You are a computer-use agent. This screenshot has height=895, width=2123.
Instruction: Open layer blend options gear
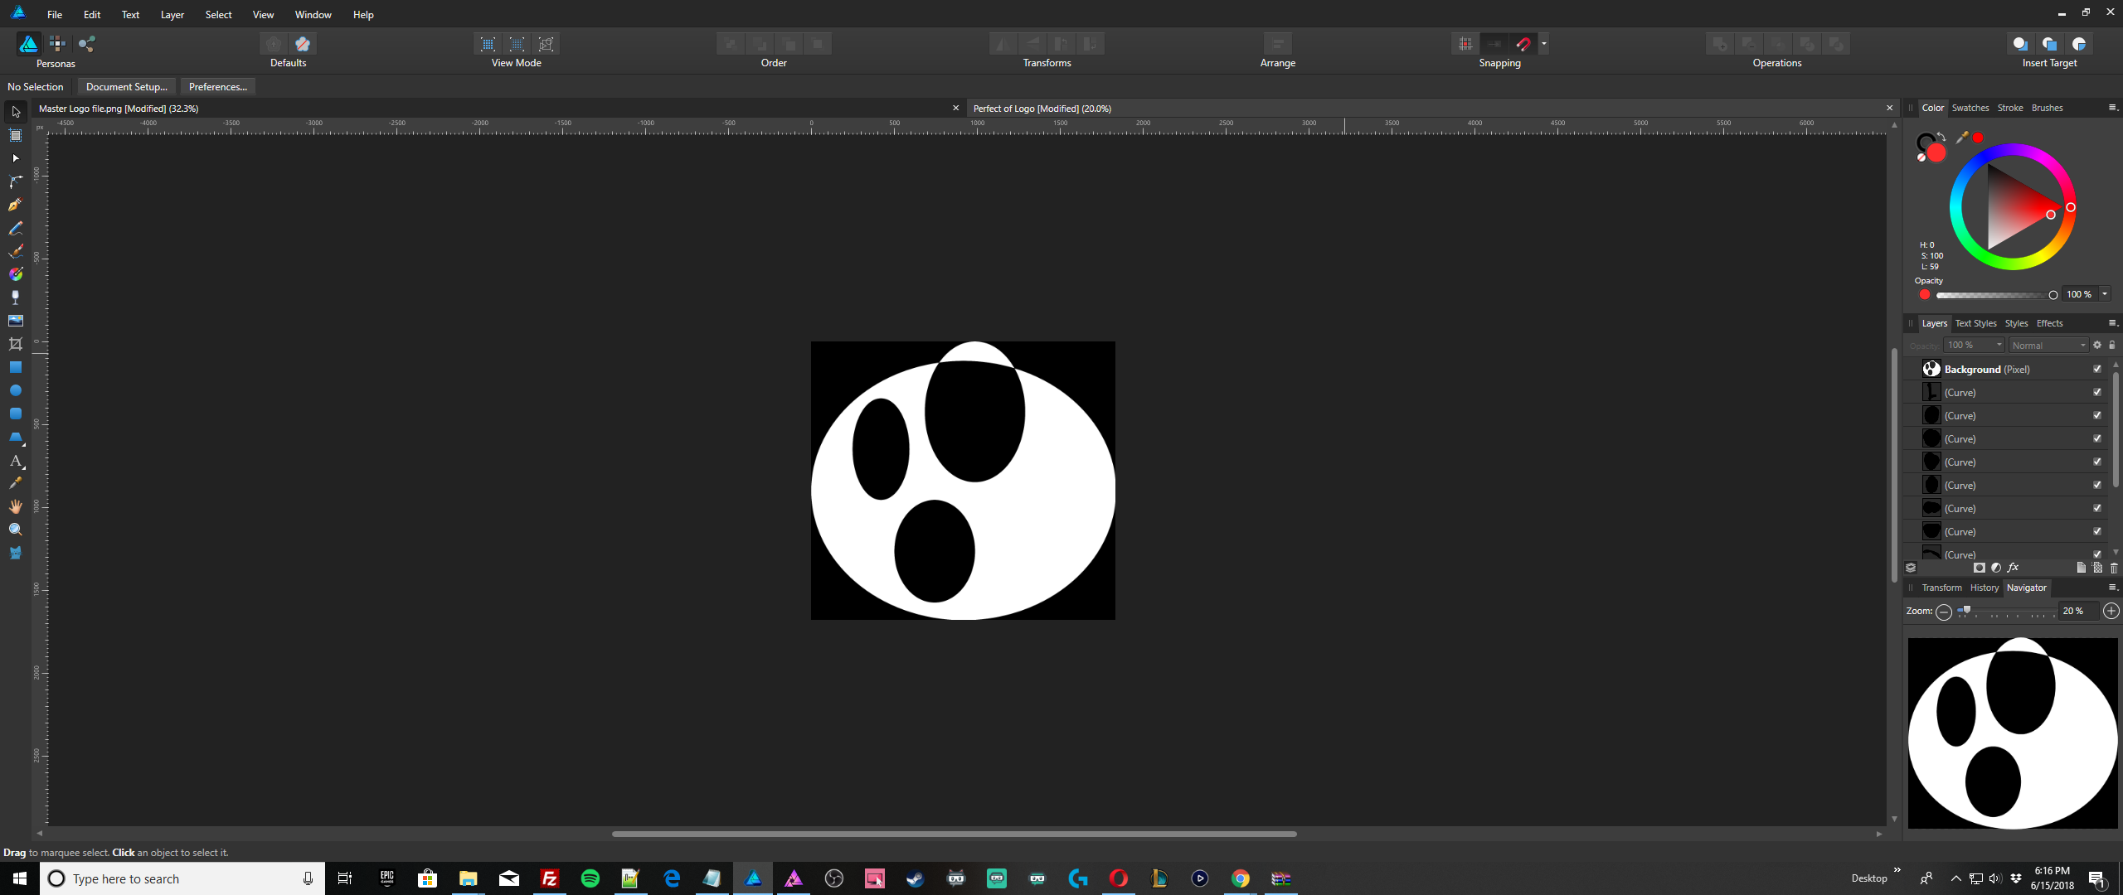[2097, 345]
